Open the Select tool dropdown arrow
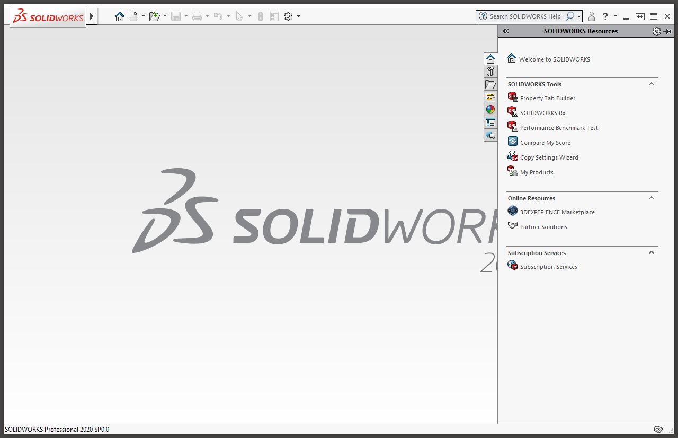Screen dimensions: 678x438 [249, 16]
